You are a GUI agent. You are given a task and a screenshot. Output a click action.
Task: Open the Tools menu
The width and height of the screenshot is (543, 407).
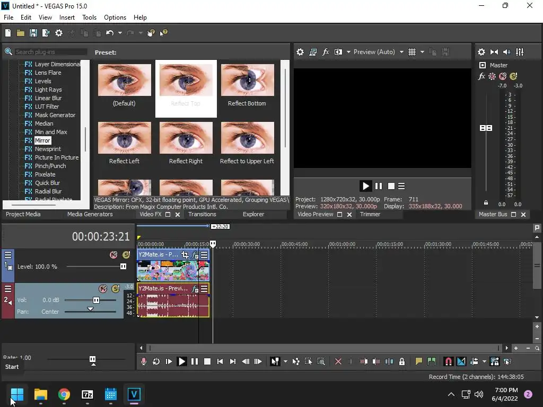89,17
